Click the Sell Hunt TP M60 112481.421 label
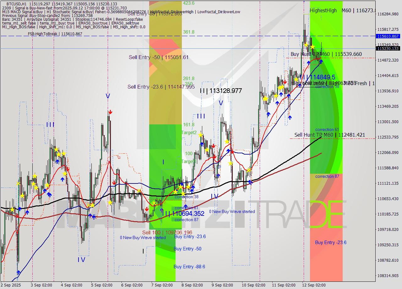This screenshot has height=289, width=402. click(329, 135)
